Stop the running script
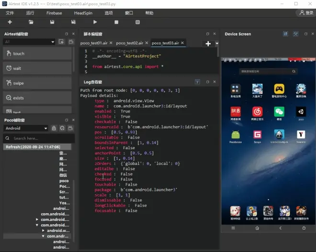The image size is (316, 252). (116, 22)
